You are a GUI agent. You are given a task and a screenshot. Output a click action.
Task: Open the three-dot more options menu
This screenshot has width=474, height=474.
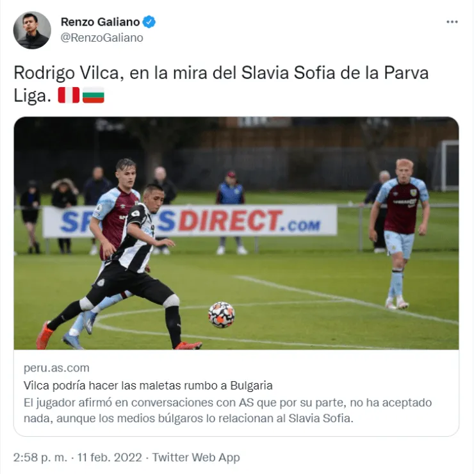(x=452, y=22)
